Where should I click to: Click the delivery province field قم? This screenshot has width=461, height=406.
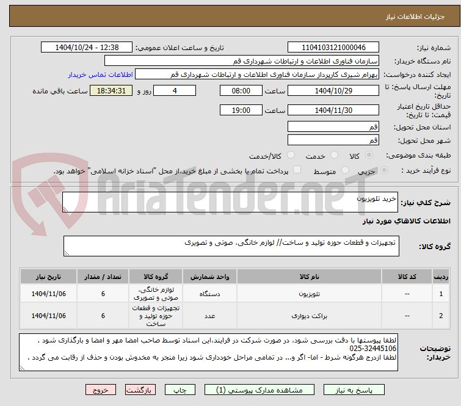(333, 127)
